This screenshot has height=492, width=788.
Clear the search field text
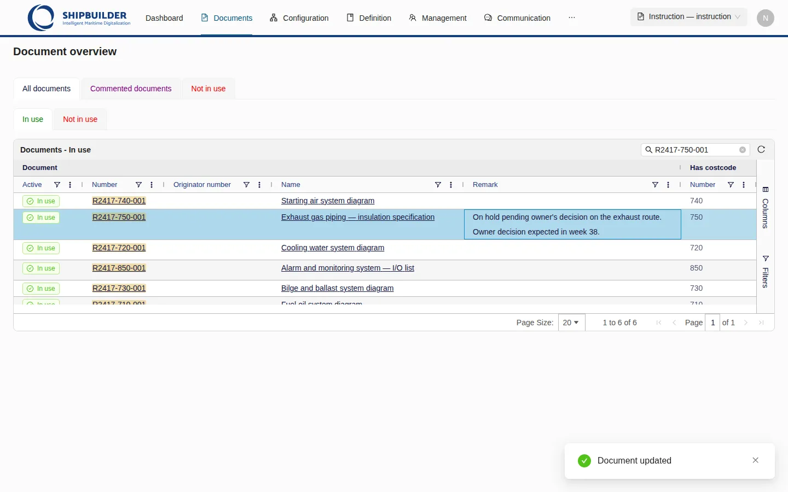coord(743,150)
